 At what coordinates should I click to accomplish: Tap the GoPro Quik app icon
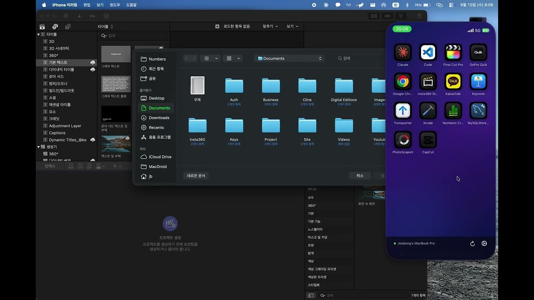click(x=478, y=52)
